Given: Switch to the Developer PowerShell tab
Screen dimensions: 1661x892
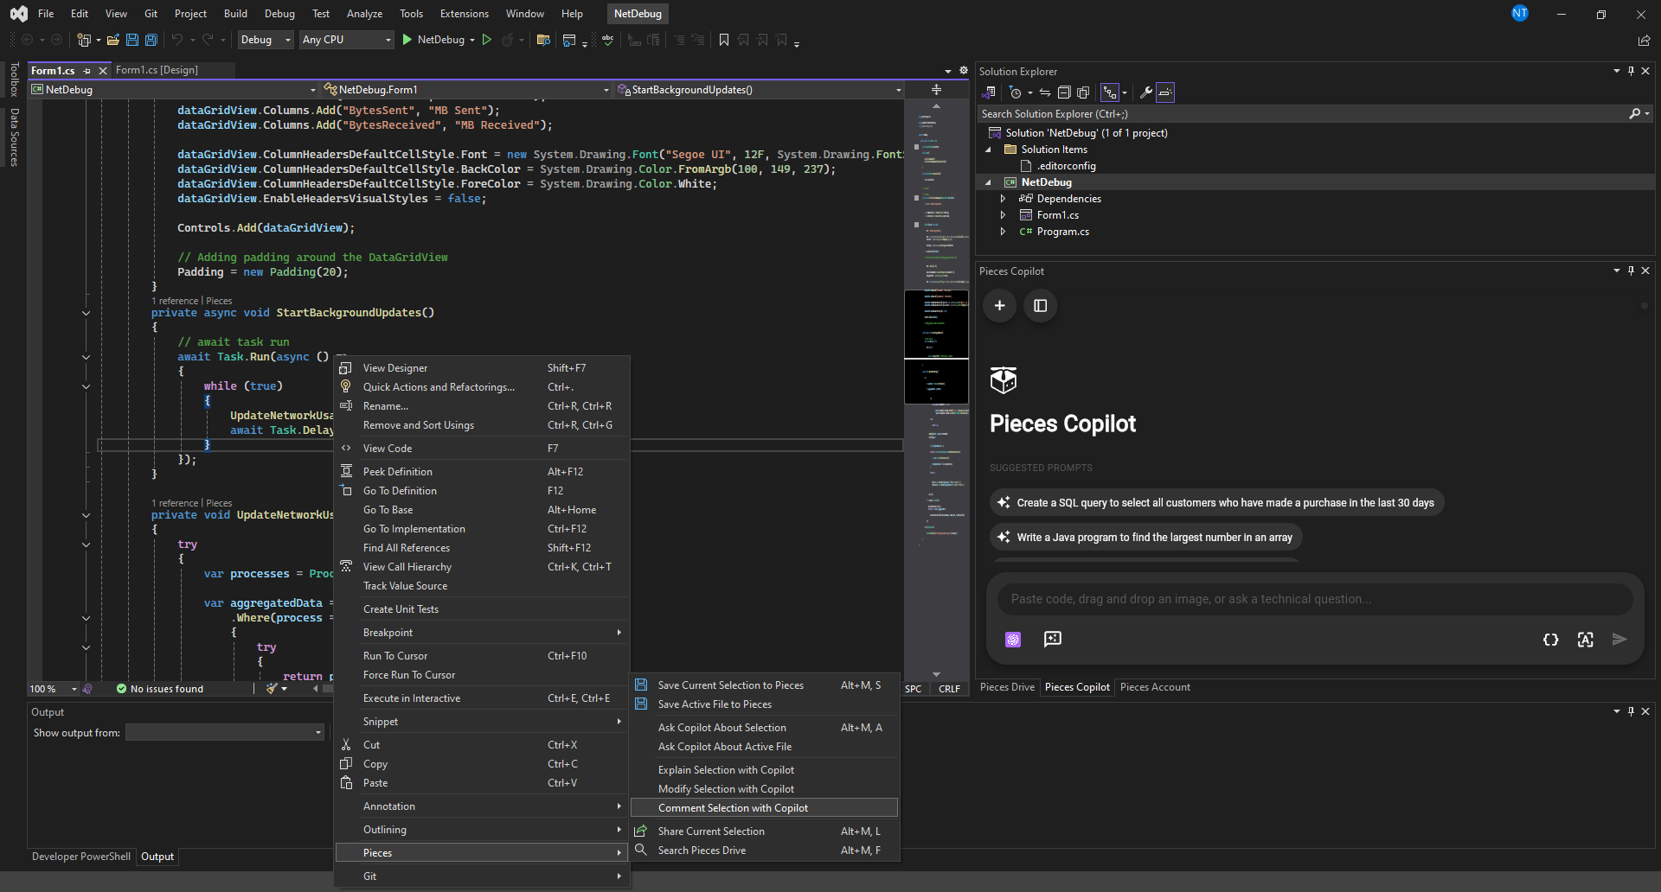Looking at the screenshot, I should [81, 857].
